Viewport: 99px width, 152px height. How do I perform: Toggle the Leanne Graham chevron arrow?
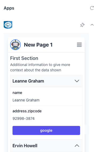[x=77, y=81]
